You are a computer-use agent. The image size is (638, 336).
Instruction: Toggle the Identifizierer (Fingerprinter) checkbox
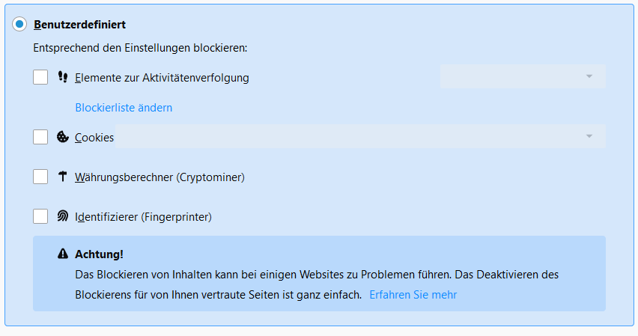40,216
